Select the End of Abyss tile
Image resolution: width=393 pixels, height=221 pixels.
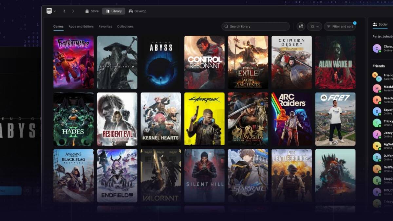point(161,62)
